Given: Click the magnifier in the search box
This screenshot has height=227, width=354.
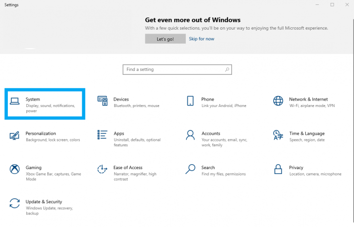Looking at the screenshot, I should [227, 70].
